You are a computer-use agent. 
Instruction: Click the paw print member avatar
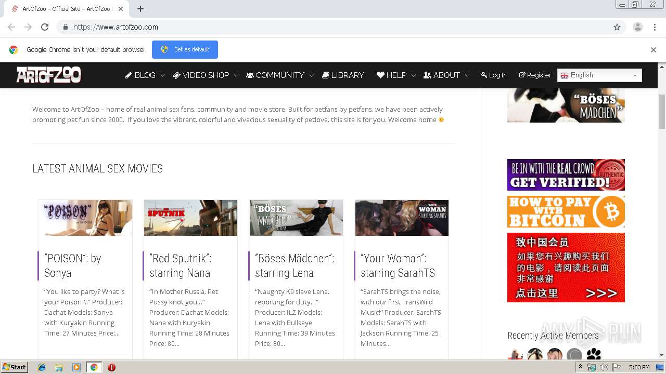pyautogui.click(x=594, y=355)
